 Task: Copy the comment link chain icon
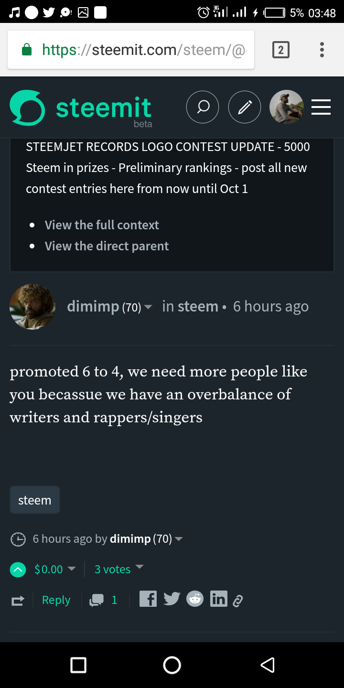[237, 601]
